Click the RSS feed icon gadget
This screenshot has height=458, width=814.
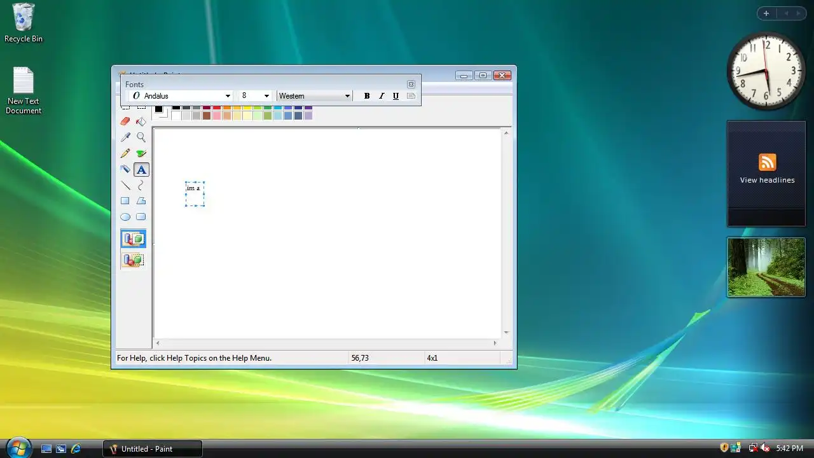tap(767, 162)
